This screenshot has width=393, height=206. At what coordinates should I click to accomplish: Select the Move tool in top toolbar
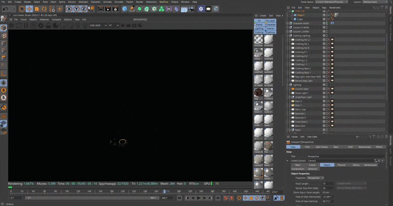pyautogui.click(x=29, y=8)
